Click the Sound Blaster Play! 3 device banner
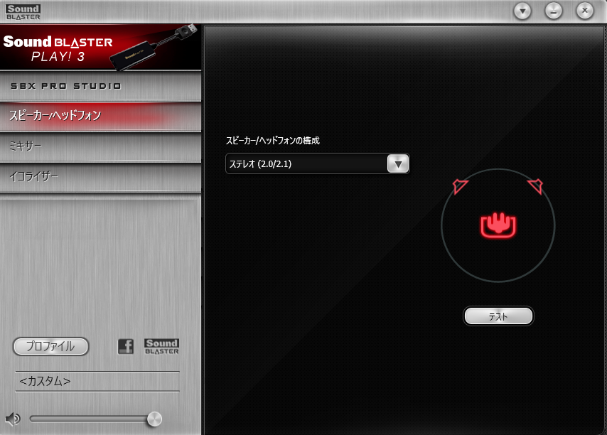Image resolution: width=607 pixels, height=435 pixels. (101, 48)
